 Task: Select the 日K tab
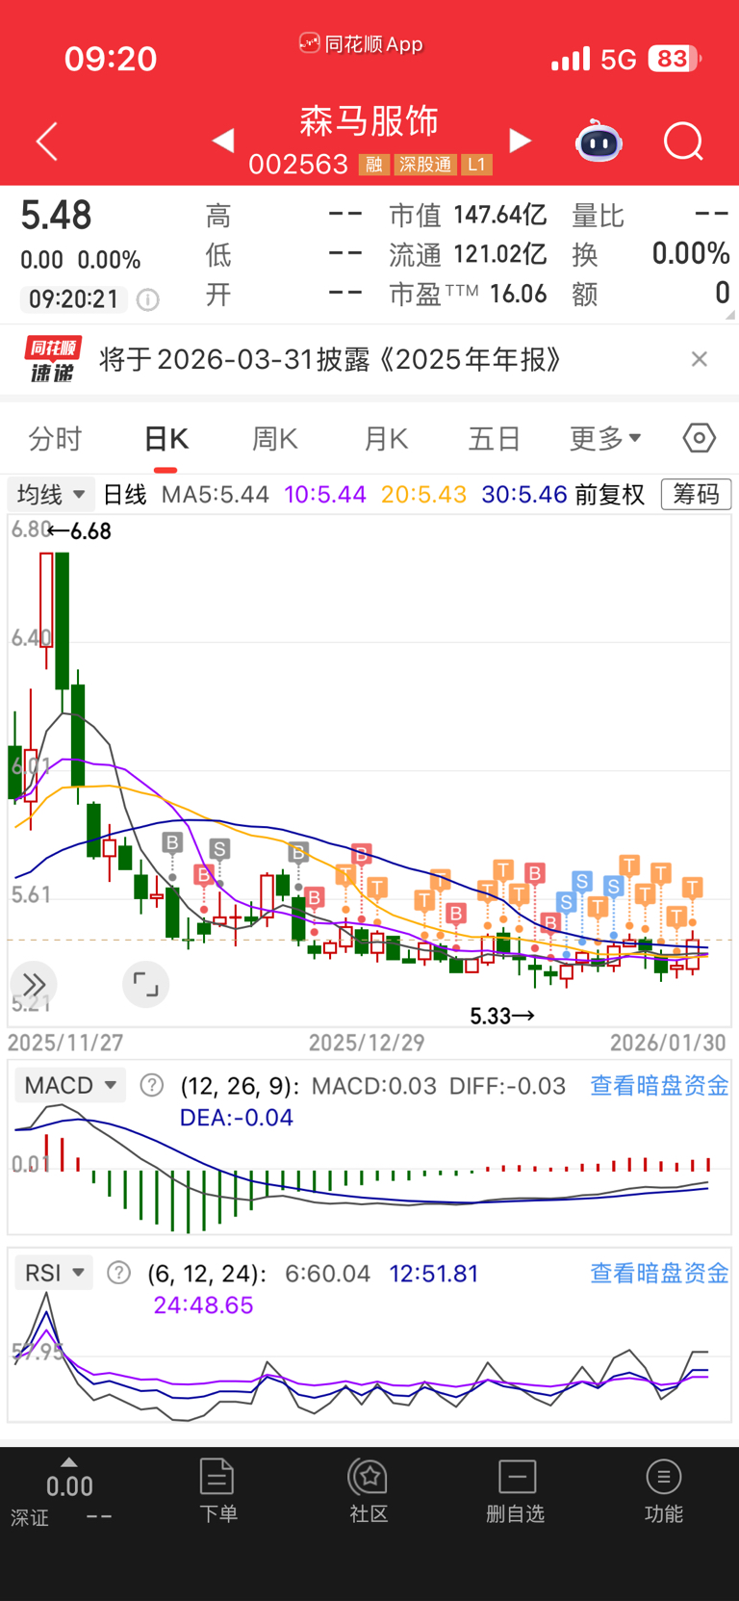(x=166, y=439)
